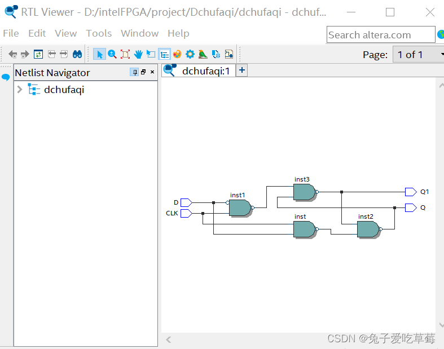Click the globe search icon

[x=441, y=34]
